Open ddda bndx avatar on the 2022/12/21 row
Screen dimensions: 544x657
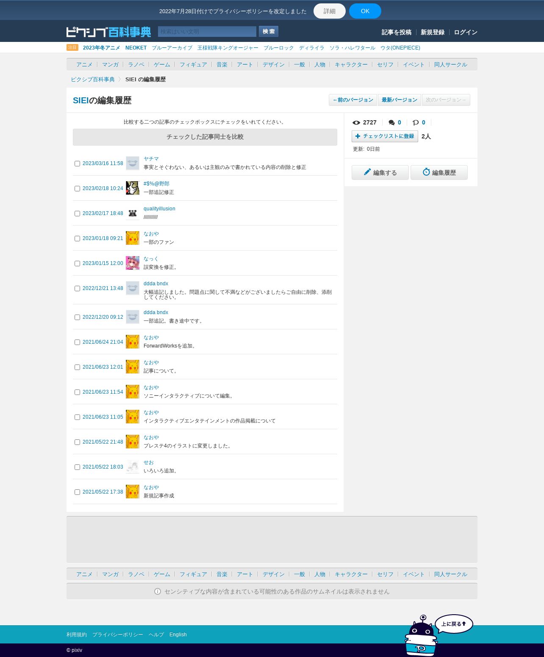133,288
